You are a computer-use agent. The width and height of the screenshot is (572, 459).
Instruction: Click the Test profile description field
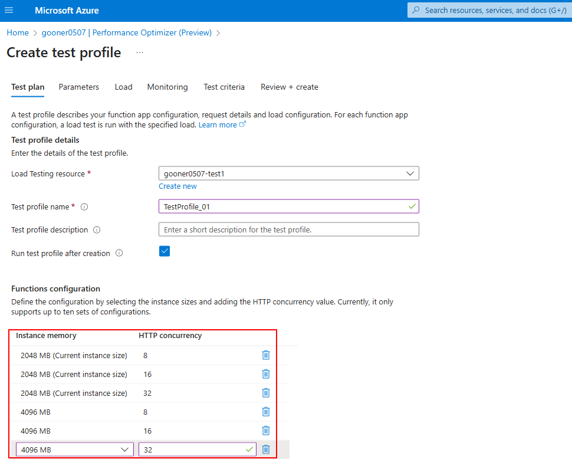point(289,229)
